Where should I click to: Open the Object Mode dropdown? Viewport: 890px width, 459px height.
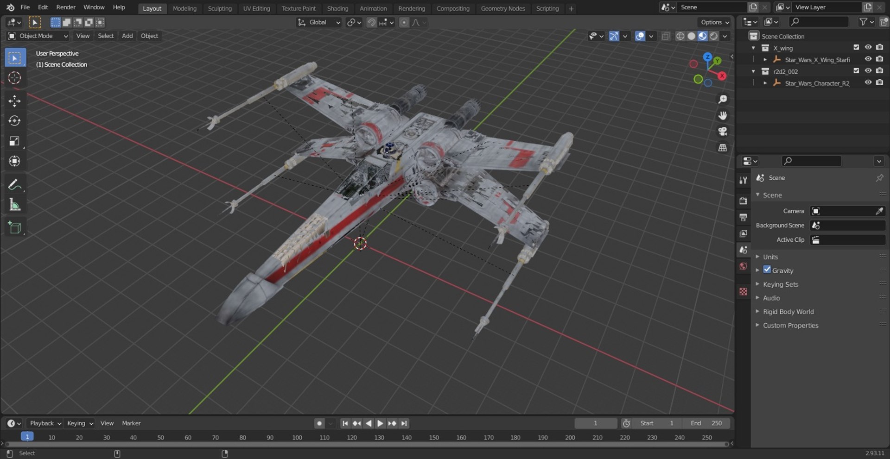[x=38, y=36]
